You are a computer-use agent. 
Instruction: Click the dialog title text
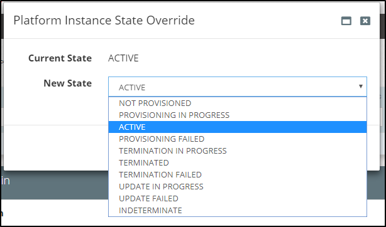click(x=104, y=21)
